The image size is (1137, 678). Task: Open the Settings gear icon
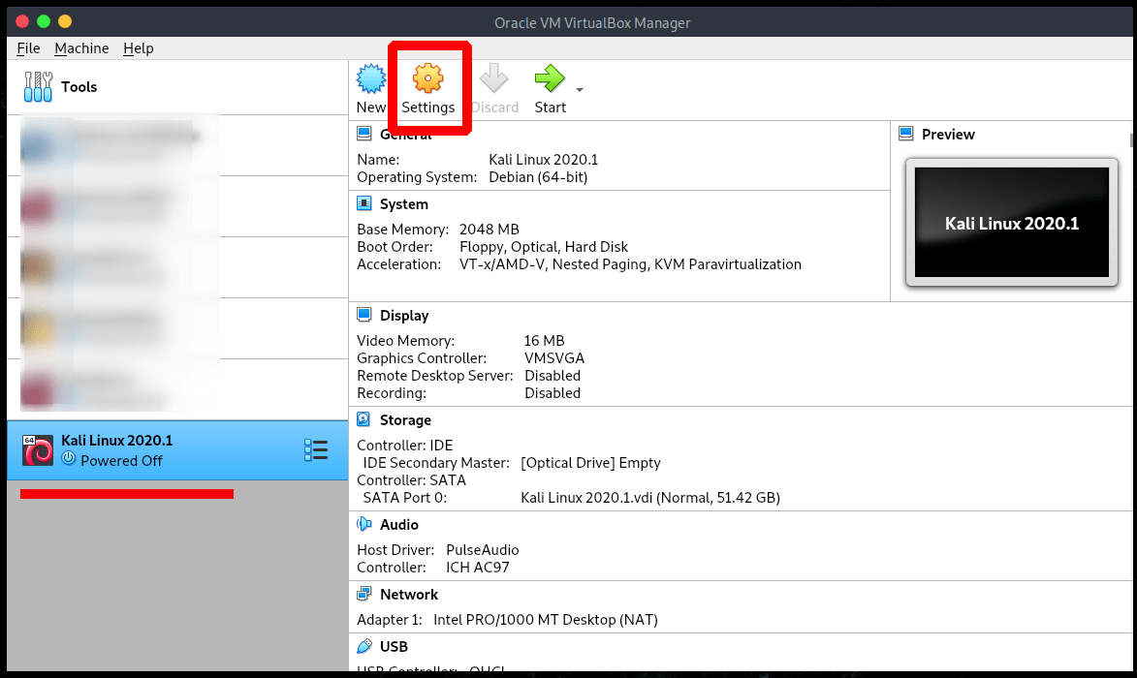click(427, 78)
